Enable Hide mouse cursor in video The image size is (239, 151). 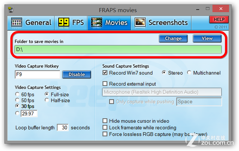coord(105,121)
